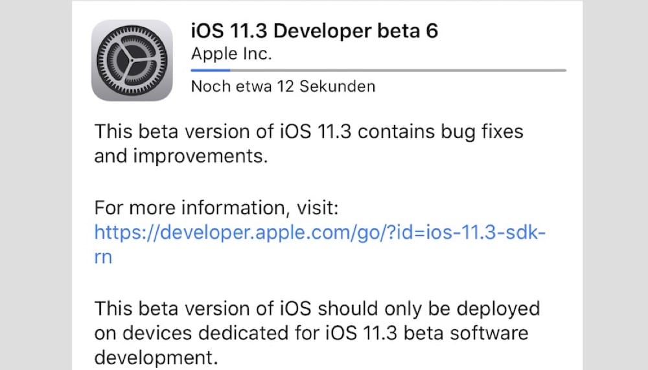Click the gray unfilled progress bar portion
This screenshot has height=370, width=648.
(398, 70)
